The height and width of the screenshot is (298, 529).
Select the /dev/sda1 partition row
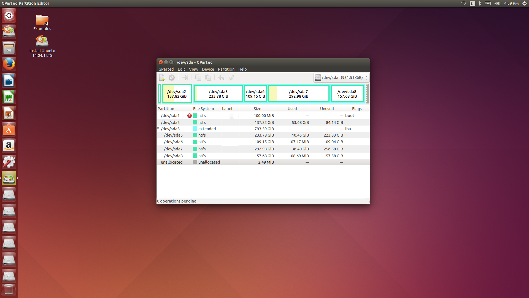263,116
